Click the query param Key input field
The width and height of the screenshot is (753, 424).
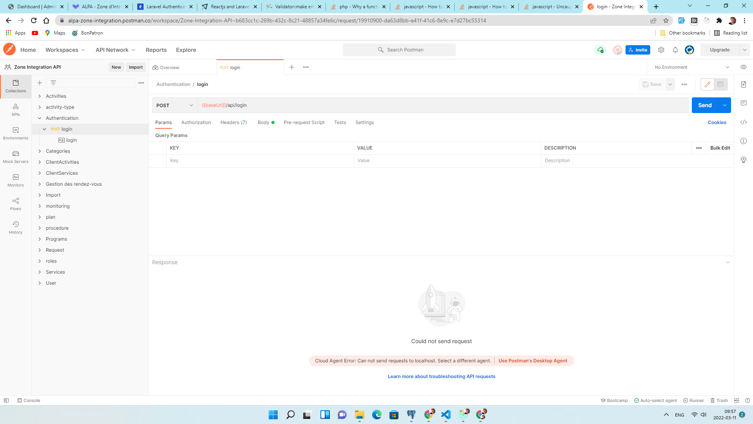260,161
